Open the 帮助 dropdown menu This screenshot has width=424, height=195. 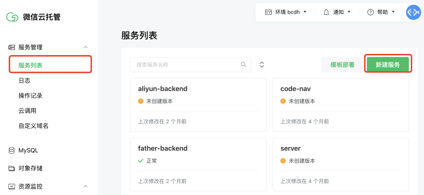[x=381, y=12]
